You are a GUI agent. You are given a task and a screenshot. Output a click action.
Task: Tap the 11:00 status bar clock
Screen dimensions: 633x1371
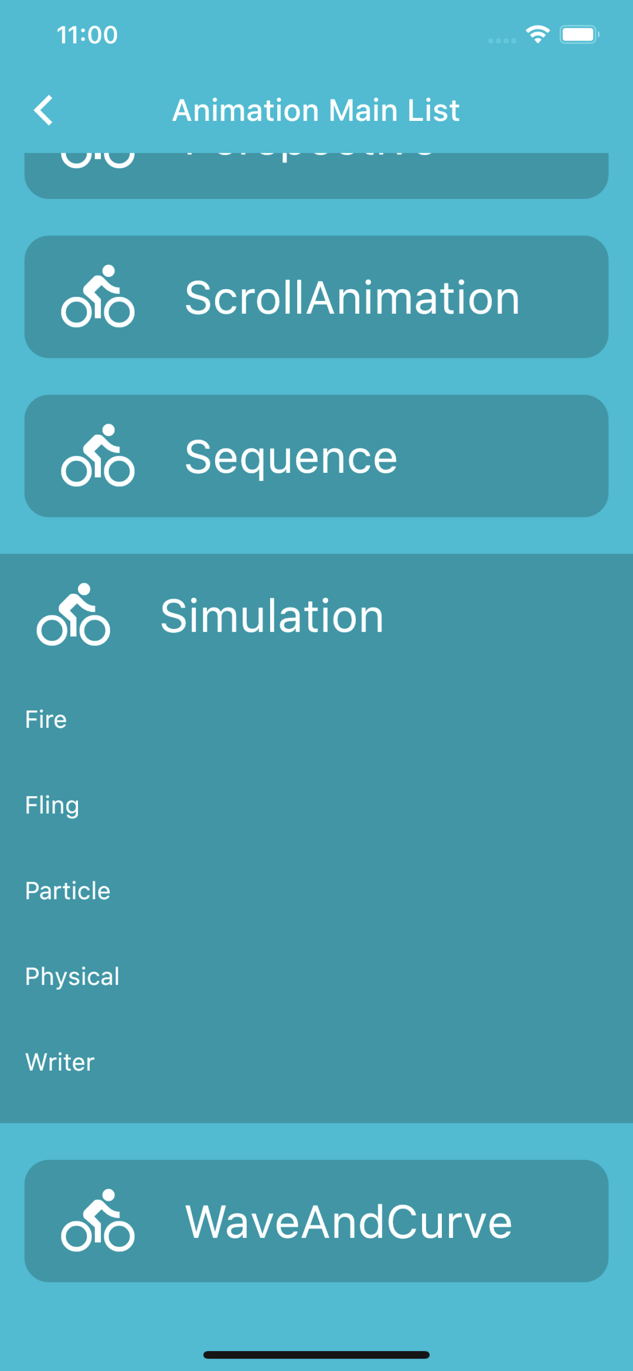click(87, 35)
